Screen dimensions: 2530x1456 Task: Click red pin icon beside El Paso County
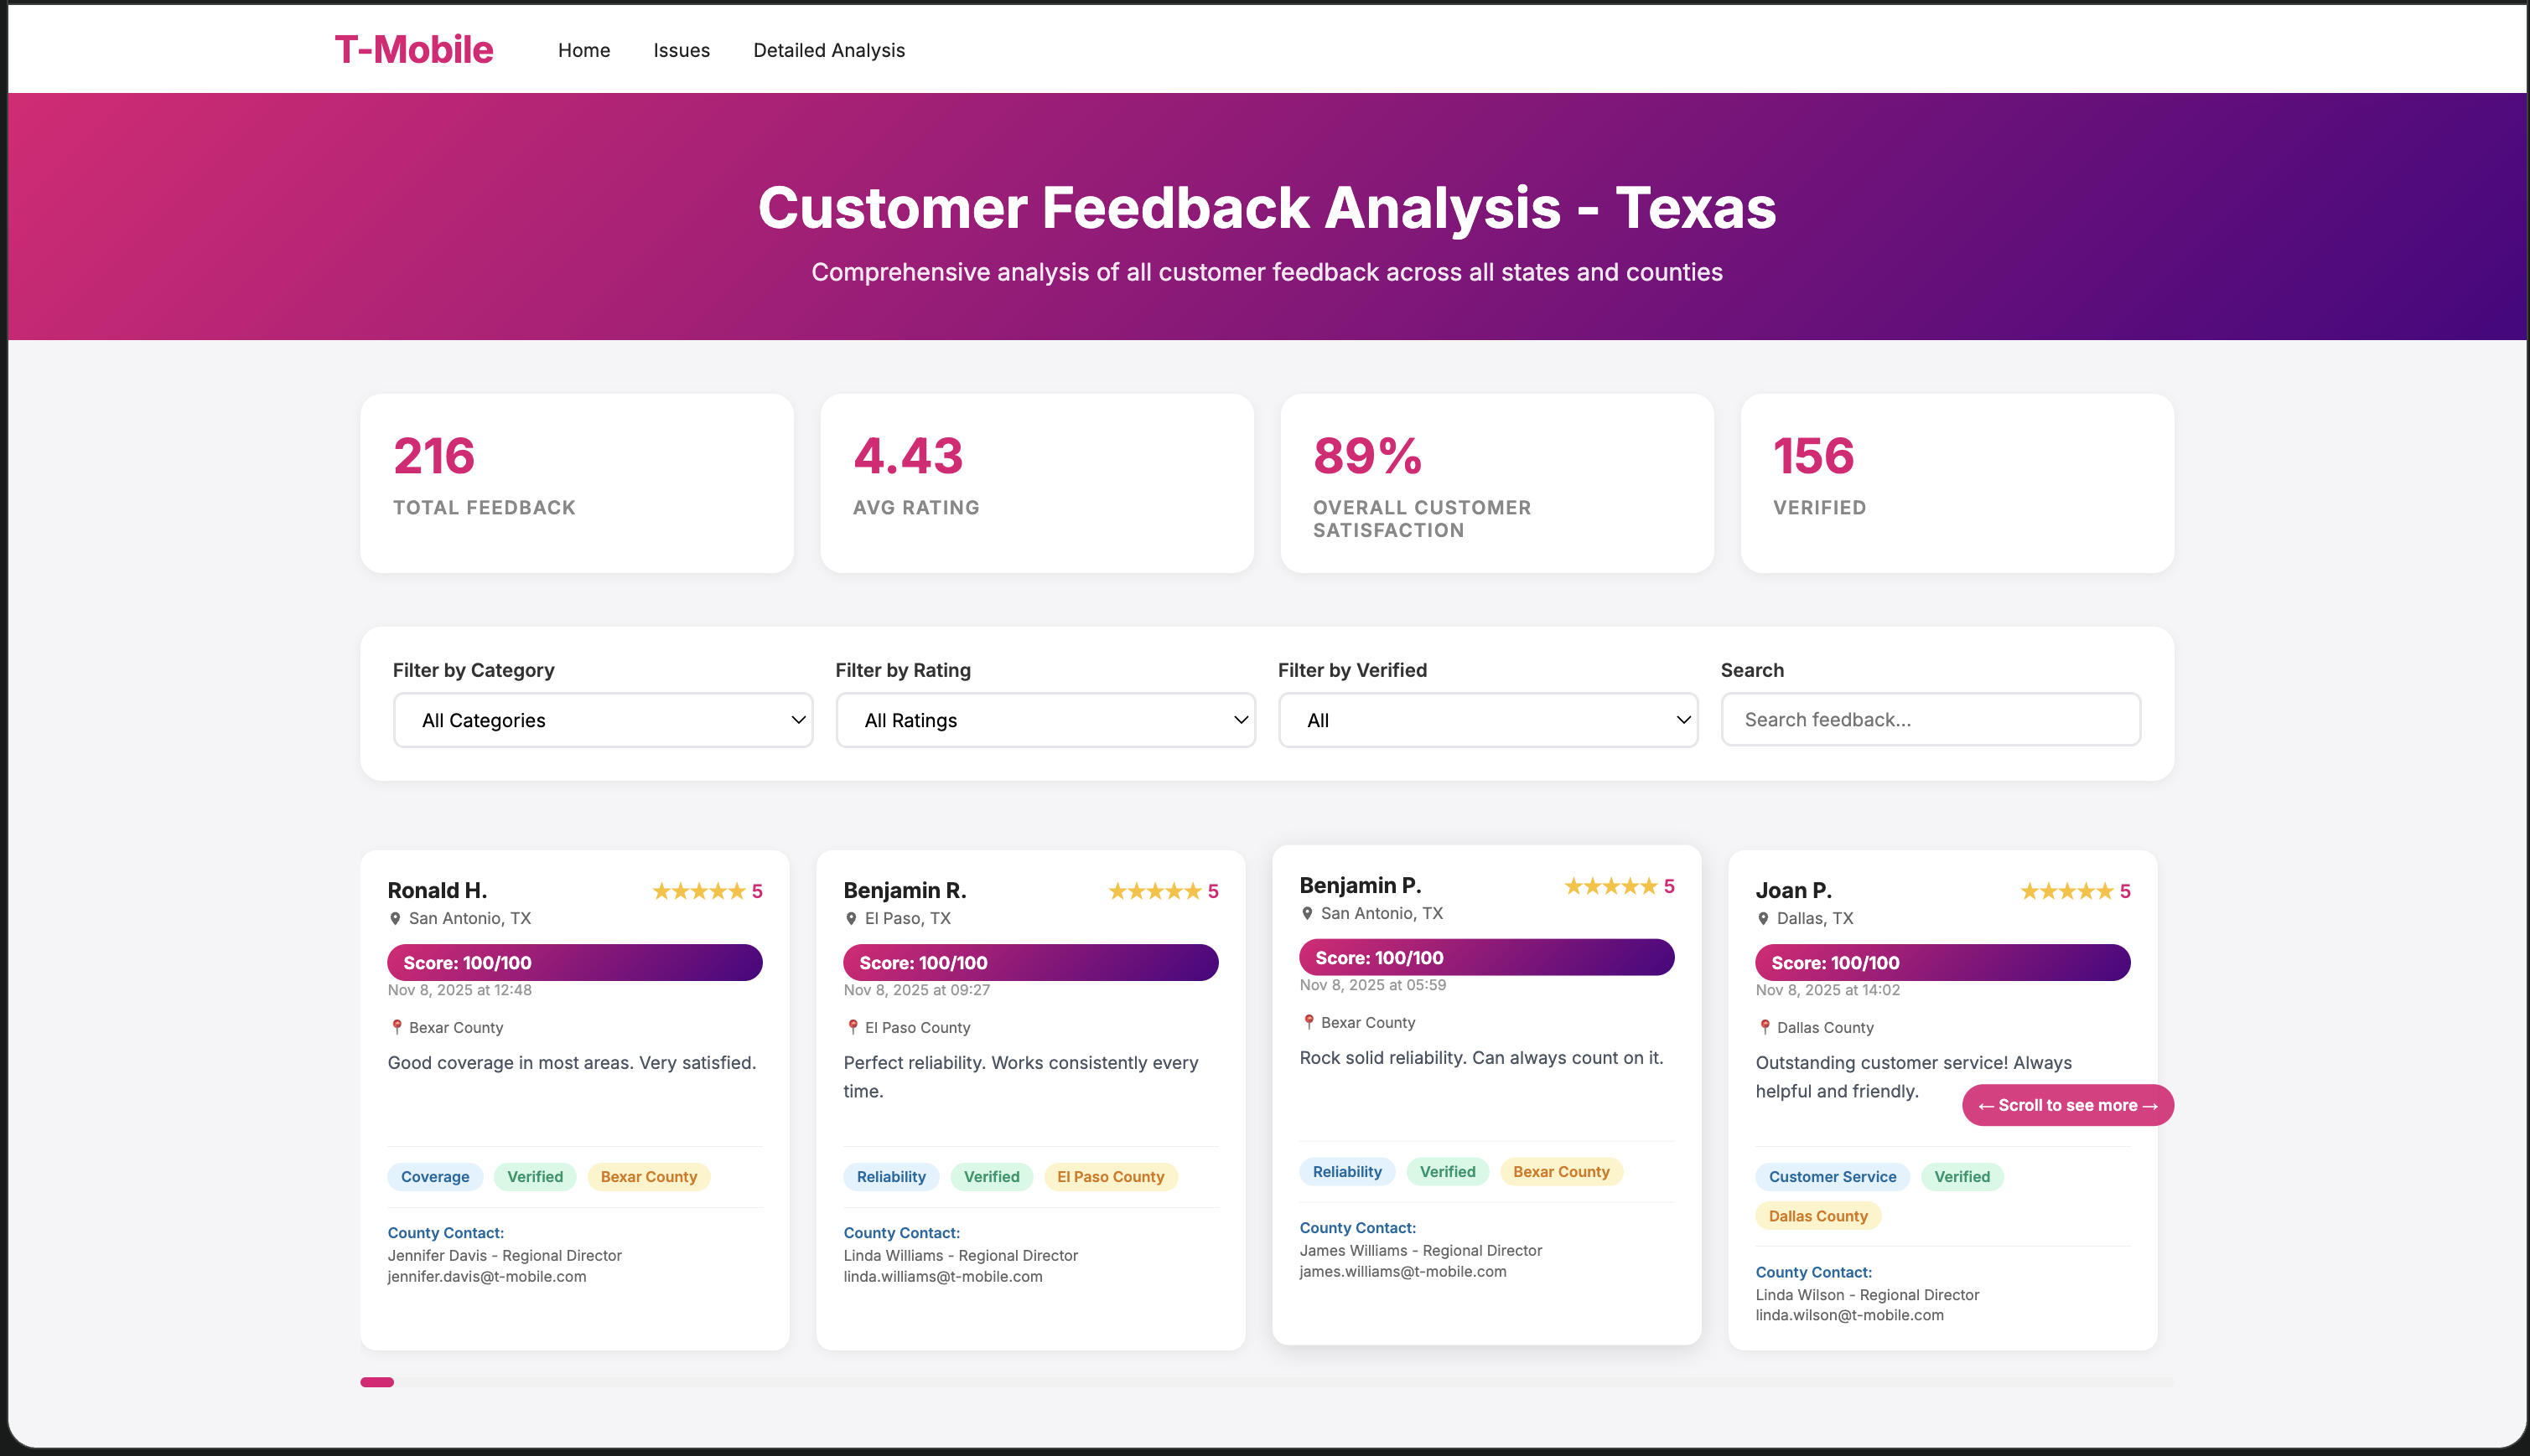coord(853,1027)
